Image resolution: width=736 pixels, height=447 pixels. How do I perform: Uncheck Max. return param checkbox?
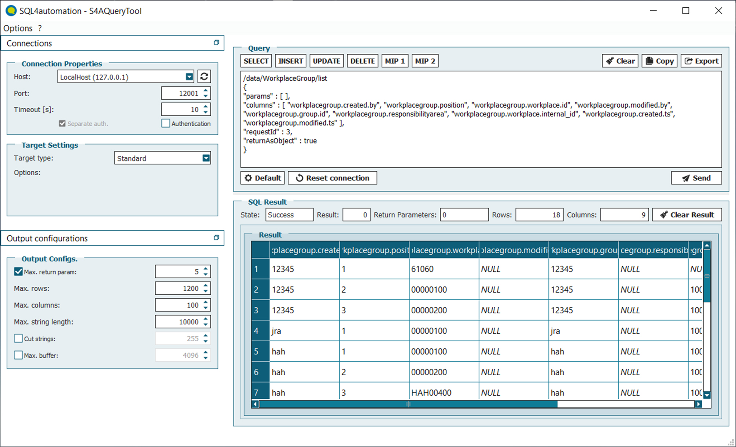[18, 272]
